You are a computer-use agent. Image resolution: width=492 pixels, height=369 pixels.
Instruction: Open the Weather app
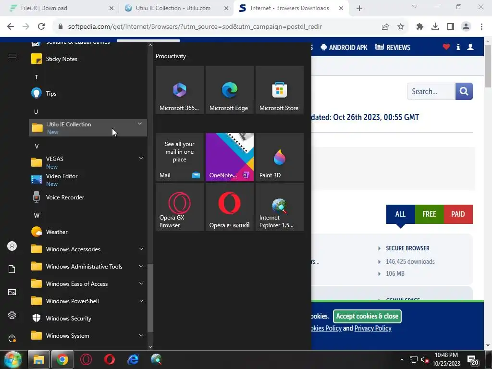pos(88,232)
